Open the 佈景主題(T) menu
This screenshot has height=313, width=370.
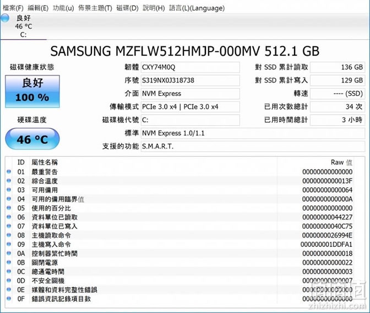[x=95, y=8]
